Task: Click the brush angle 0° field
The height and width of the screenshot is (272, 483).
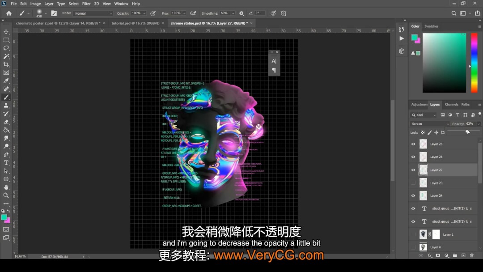Action: click(x=259, y=13)
